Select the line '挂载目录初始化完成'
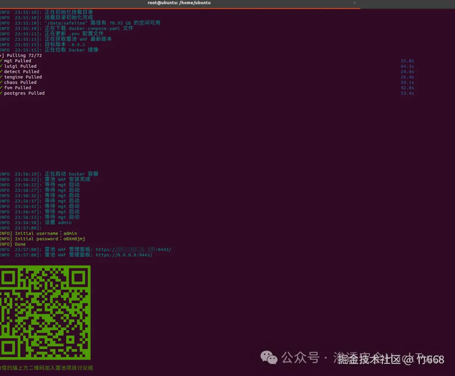The image size is (455, 376). [x=69, y=17]
